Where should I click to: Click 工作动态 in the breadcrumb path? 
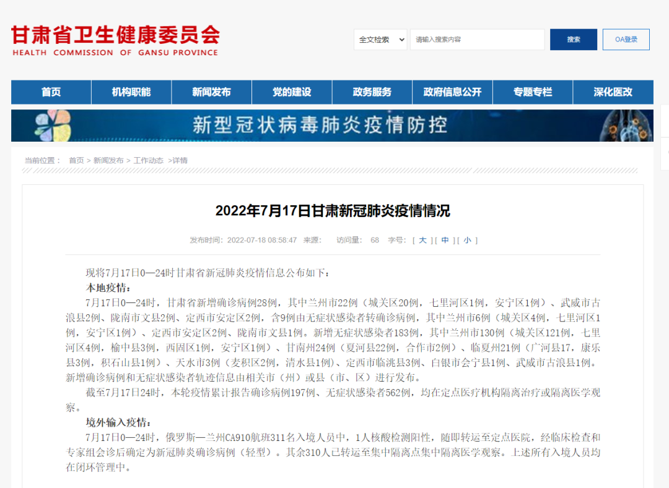(148, 160)
